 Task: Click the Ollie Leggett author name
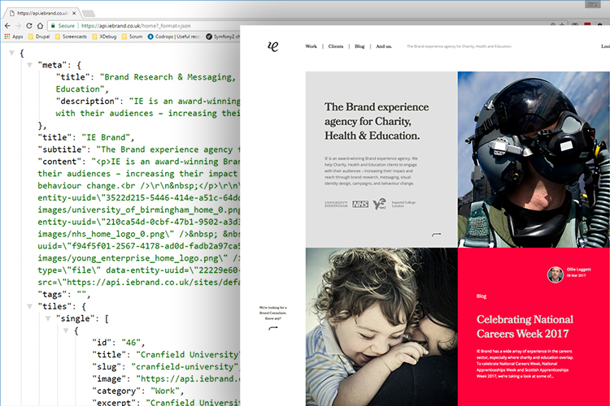coord(578,270)
